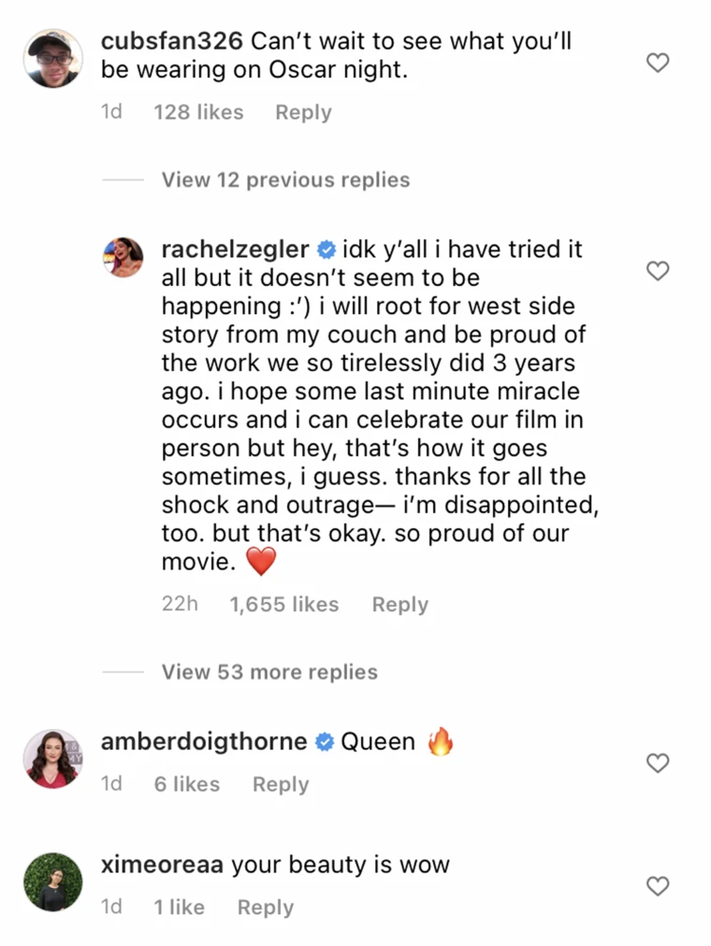The width and height of the screenshot is (711, 946).
Task: Click the verified badge next to rachelzegler
Action: point(326,249)
